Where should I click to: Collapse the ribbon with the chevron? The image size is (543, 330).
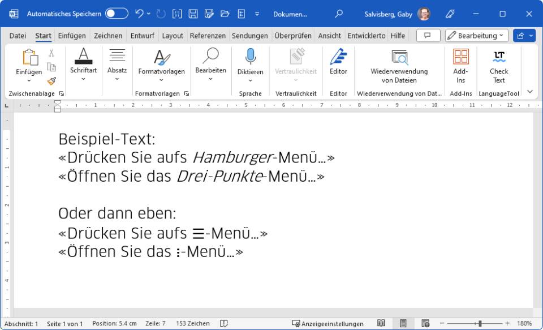(530, 91)
